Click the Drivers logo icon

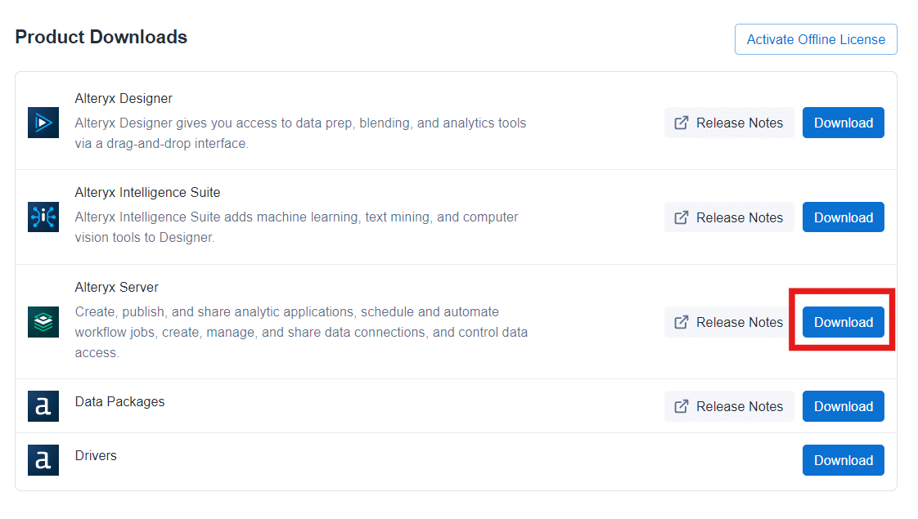(43, 460)
